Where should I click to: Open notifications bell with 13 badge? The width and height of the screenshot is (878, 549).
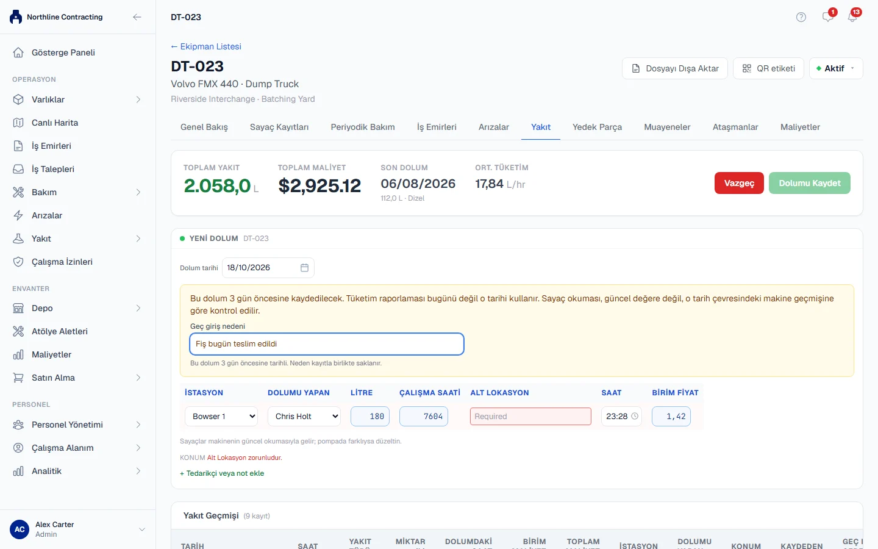pyautogui.click(x=852, y=16)
